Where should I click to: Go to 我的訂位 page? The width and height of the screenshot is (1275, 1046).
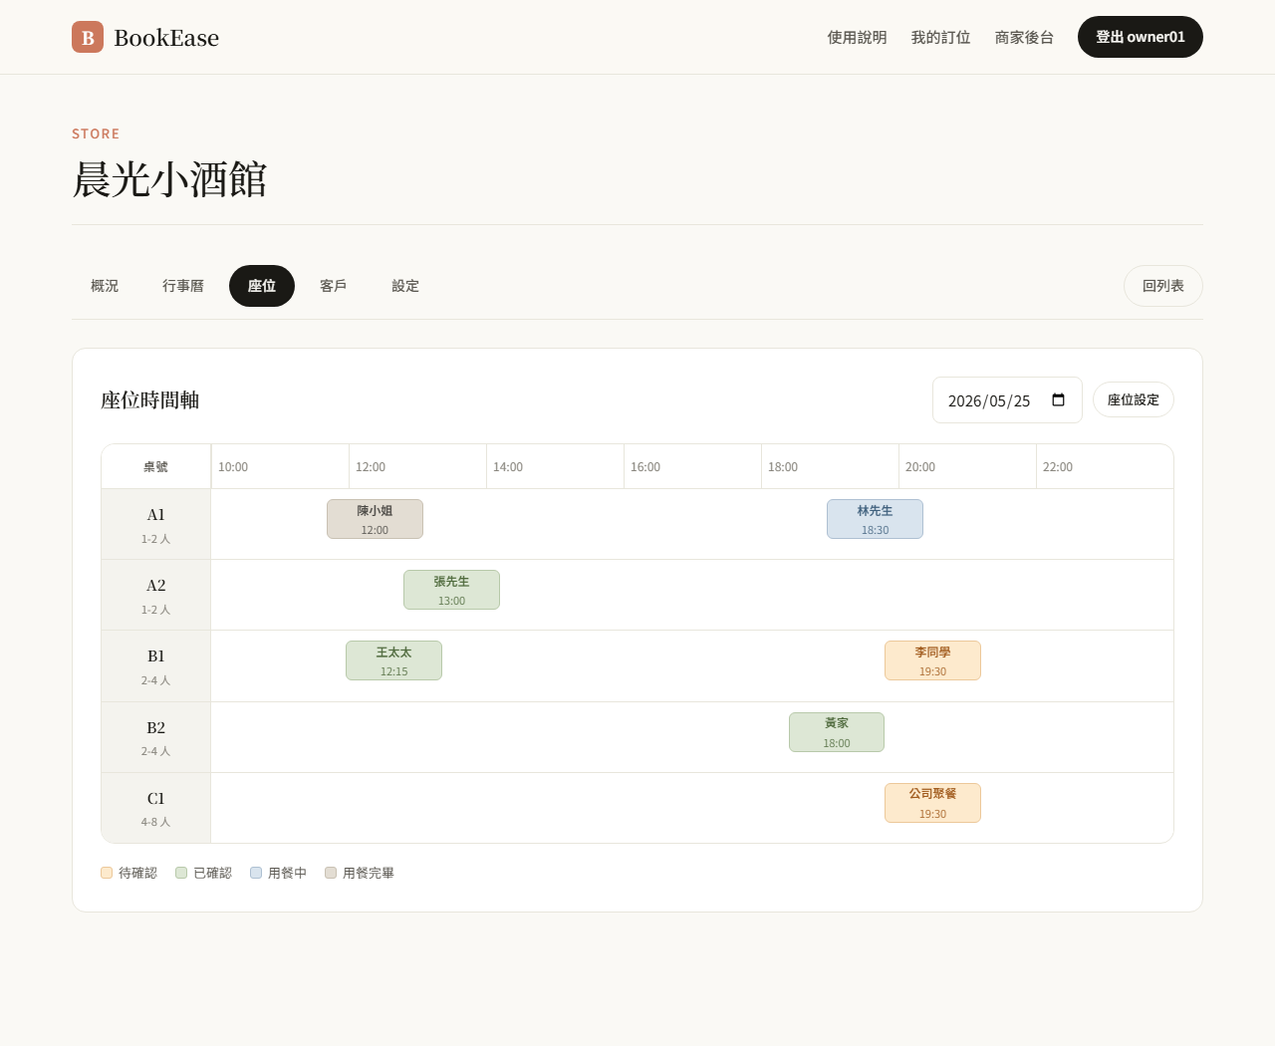pos(940,37)
